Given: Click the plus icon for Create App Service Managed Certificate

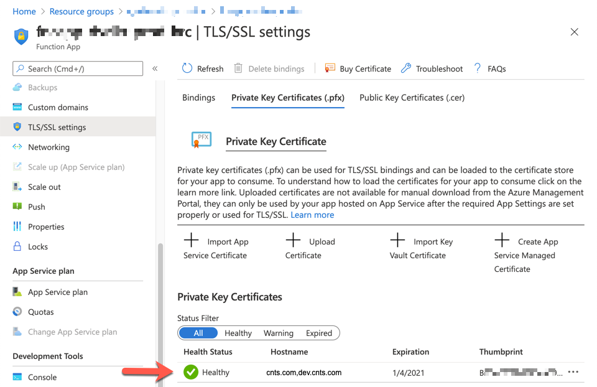Looking at the screenshot, I should [x=502, y=240].
